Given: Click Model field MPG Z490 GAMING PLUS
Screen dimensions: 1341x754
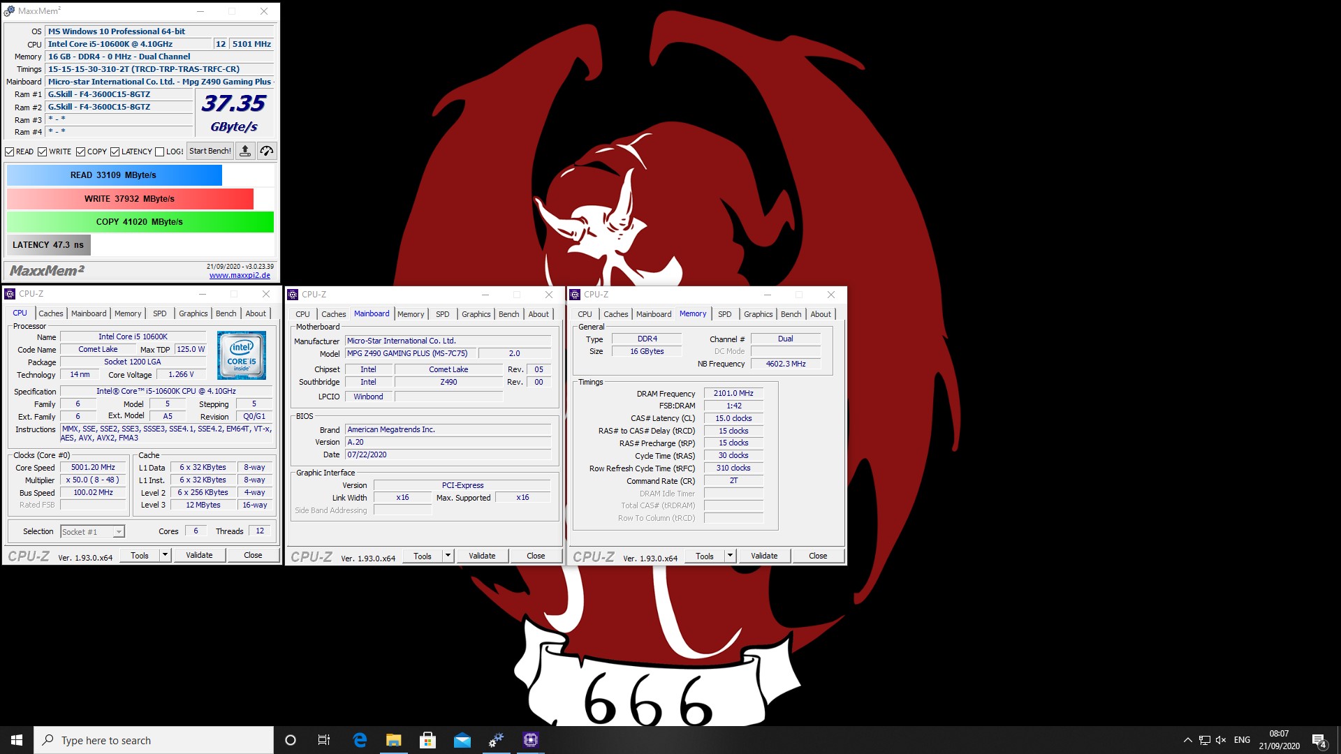Looking at the screenshot, I should point(412,354).
